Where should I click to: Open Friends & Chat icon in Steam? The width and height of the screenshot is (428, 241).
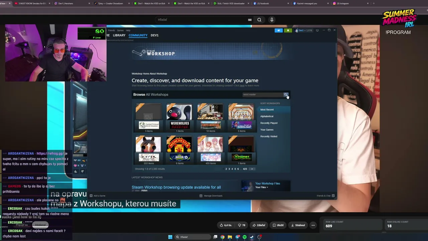pyautogui.click(x=333, y=195)
